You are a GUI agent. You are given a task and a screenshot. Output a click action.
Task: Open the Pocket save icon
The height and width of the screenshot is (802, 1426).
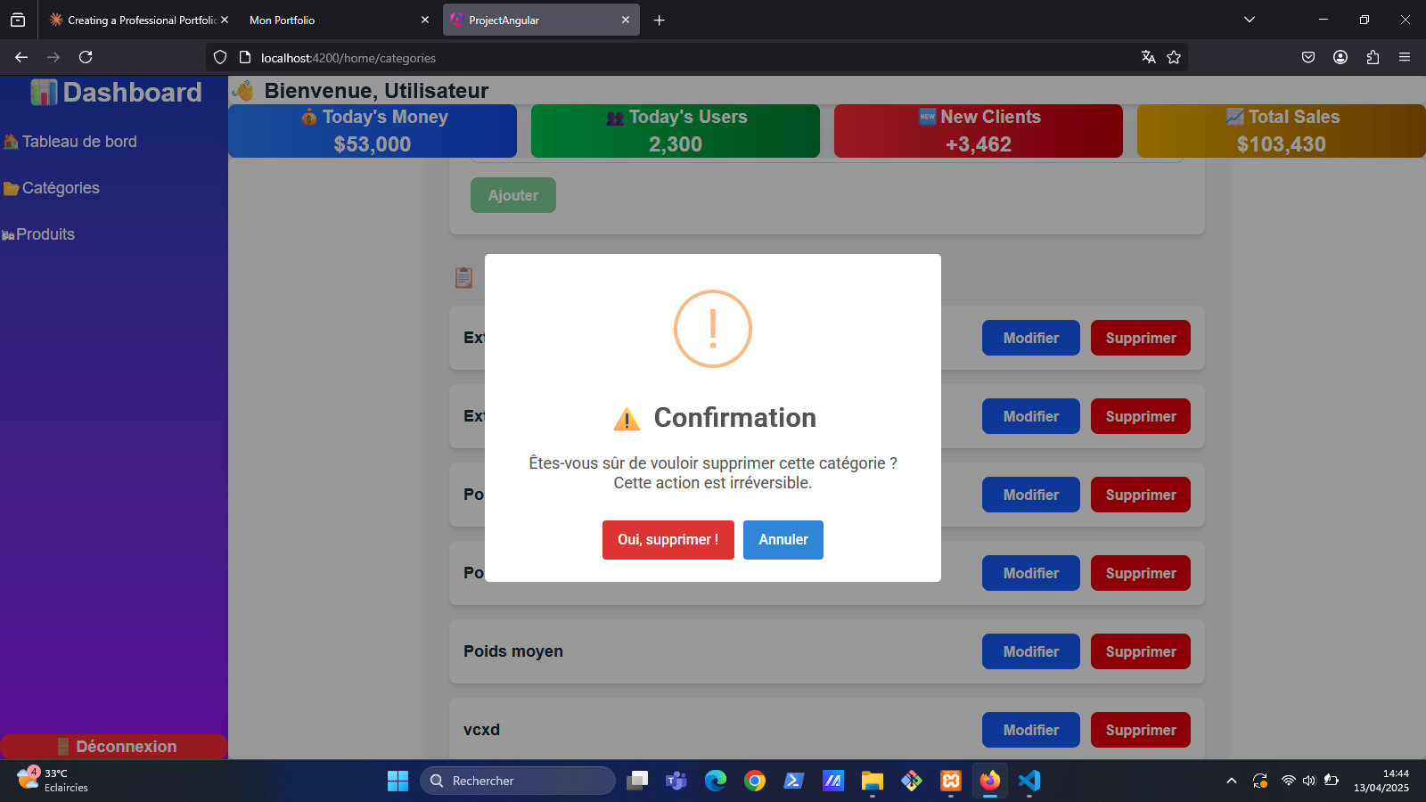[x=1308, y=57]
